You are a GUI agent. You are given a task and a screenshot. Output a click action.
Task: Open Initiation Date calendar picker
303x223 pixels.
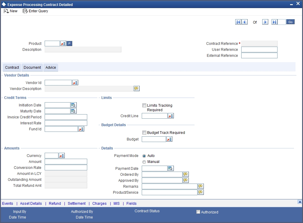click(74, 105)
